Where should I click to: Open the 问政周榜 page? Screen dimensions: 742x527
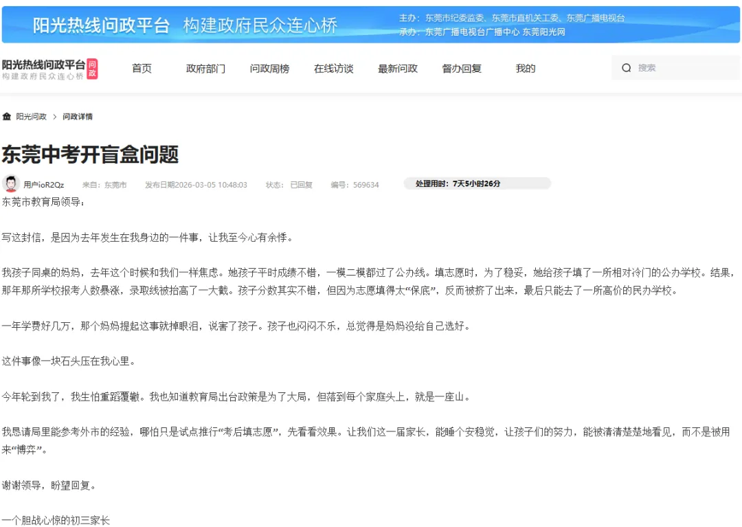[269, 68]
